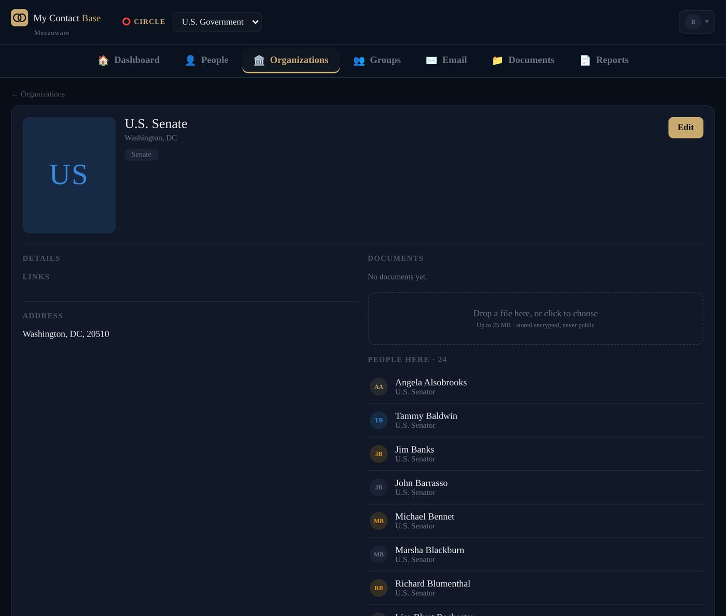Open Richard Blumenthal's contact
This screenshot has width=726, height=616.
[x=535, y=588]
